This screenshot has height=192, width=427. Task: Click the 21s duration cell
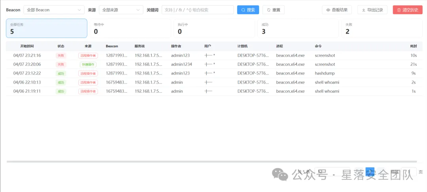coord(414,65)
